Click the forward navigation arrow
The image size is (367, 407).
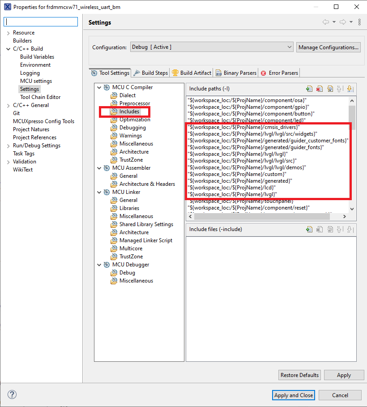(343, 22)
